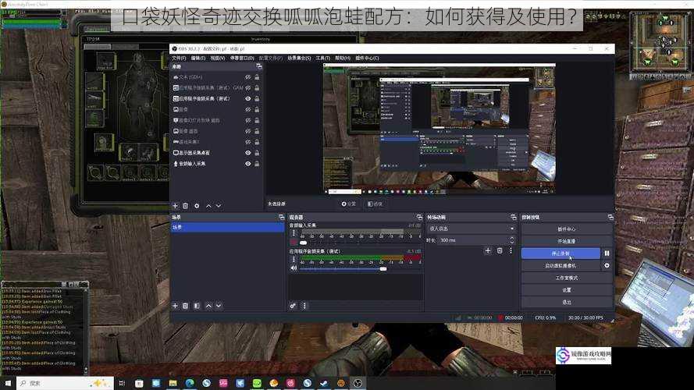Open the Windows Start menu
694x390 pixels.
[x=8, y=383]
